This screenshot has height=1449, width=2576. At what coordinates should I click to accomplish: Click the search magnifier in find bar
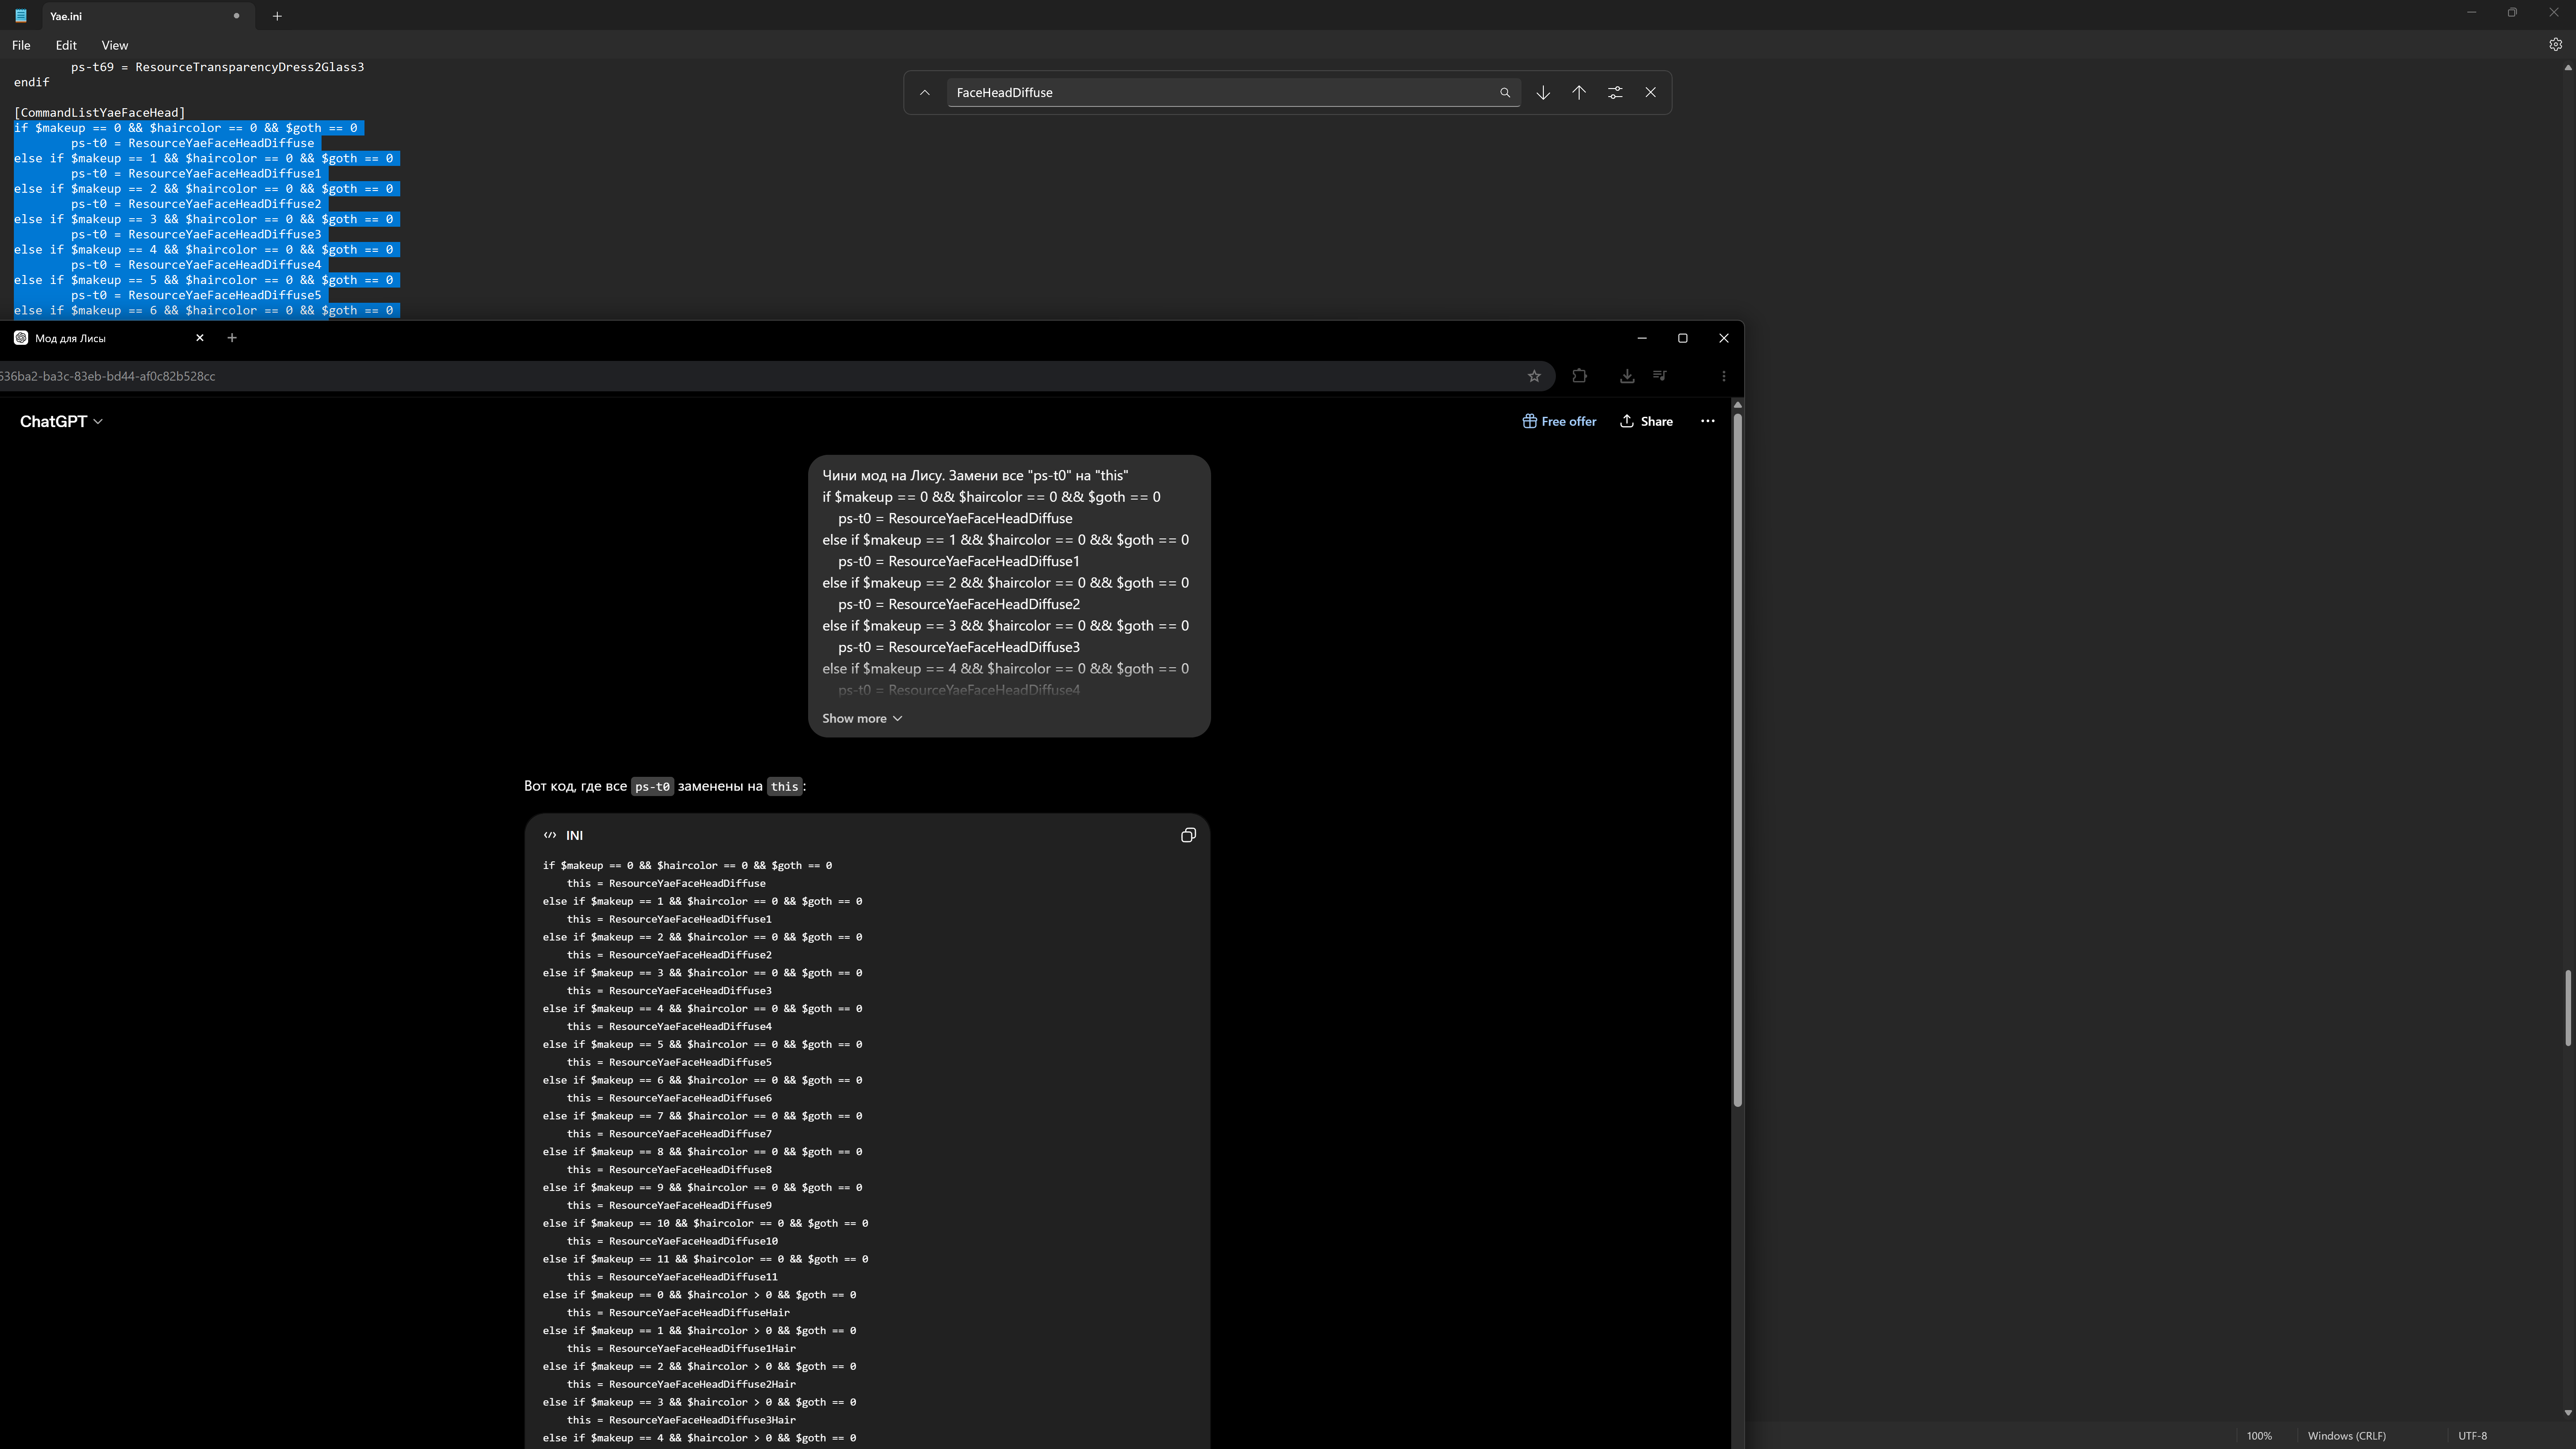coord(1504,93)
